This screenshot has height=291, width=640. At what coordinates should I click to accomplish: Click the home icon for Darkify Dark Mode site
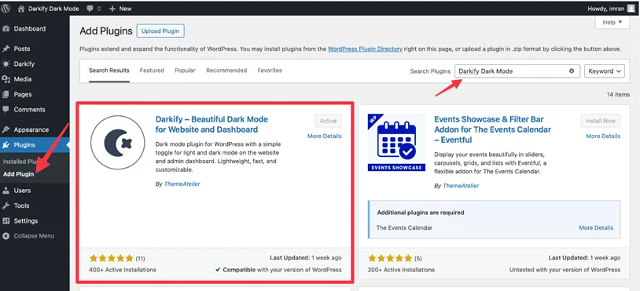click(21, 9)
